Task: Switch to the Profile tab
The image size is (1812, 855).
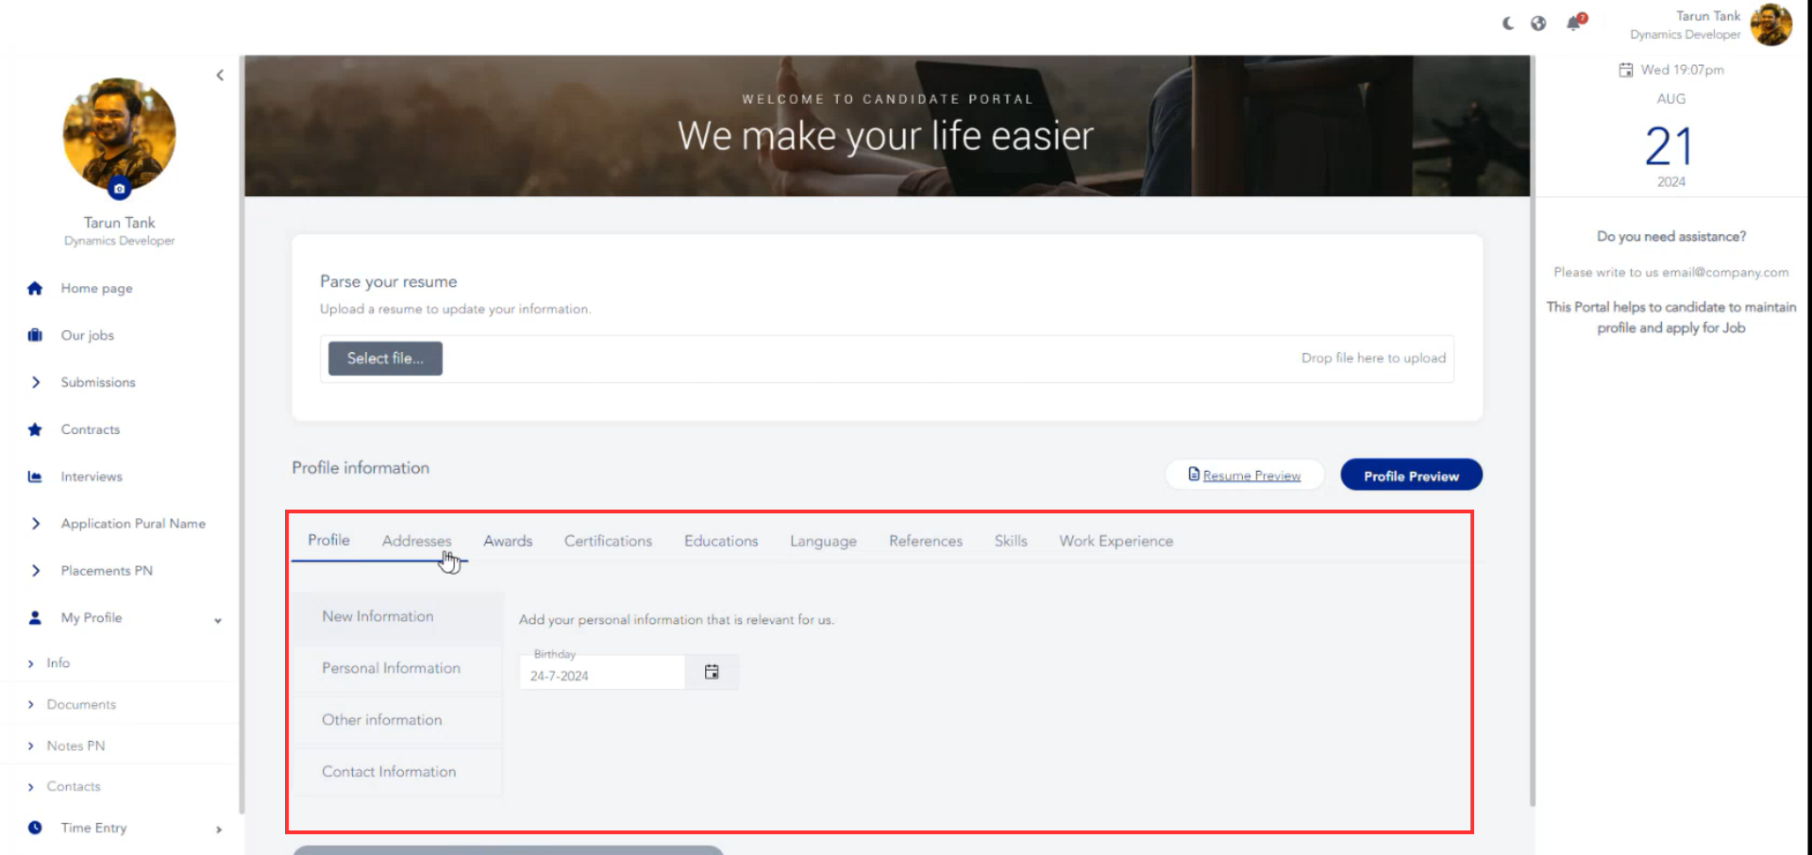Action: pyautogui.click(x=328, y=540)
